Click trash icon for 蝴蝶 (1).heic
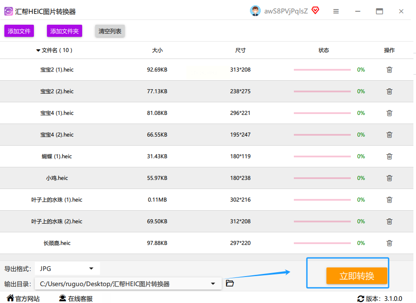Viewport: 416px width, 303px height. pos(389,156)
